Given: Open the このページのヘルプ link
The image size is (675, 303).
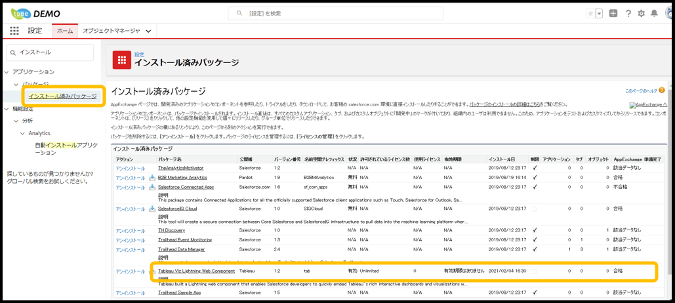Looking at the screenshot, I should click(x=641, y=91).
